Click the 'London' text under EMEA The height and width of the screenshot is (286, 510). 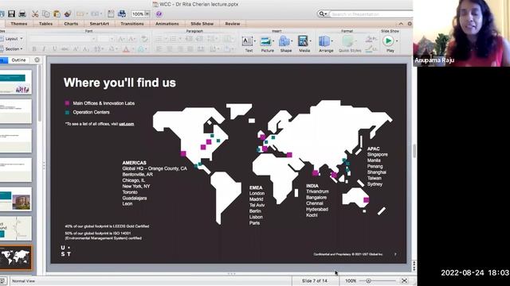pos(257,193)
